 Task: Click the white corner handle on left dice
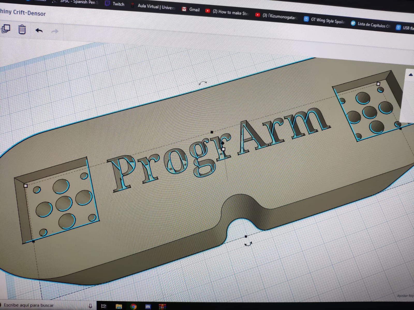(x=25, y=185)
